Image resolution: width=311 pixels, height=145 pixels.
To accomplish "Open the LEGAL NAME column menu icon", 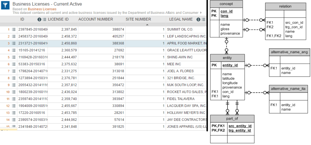I will tap(203, 19).
